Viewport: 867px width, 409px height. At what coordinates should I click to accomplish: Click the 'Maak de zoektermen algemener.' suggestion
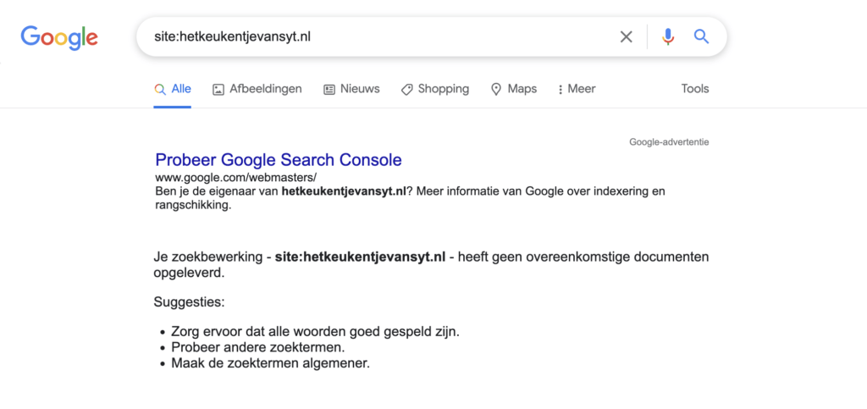(270, 363)
